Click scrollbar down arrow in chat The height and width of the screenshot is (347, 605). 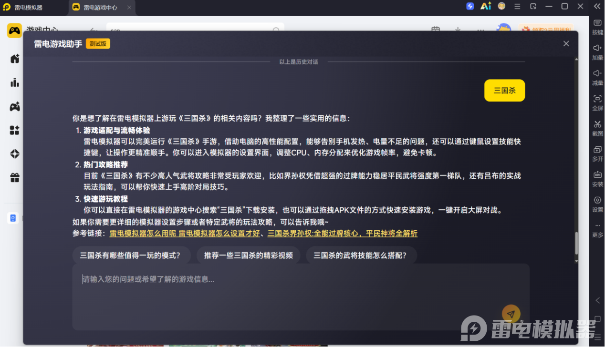pos(576,261)
